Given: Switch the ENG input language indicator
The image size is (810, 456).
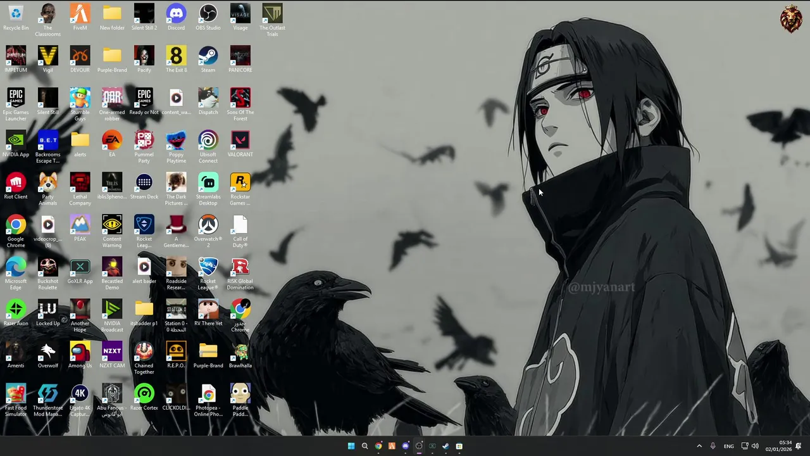Looking at the screenshot, I should [729, 446].
